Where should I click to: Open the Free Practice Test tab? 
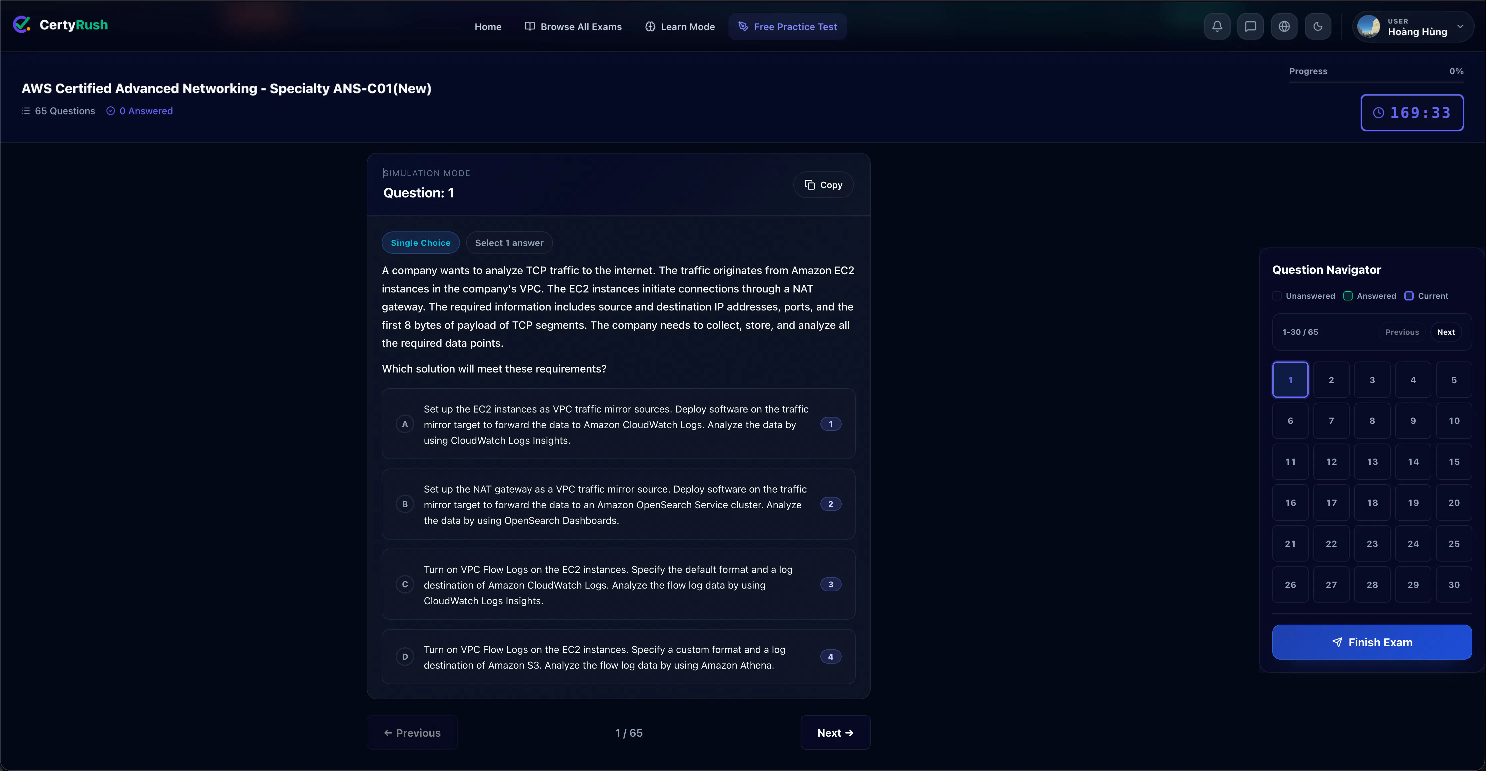tap(787, 27)
